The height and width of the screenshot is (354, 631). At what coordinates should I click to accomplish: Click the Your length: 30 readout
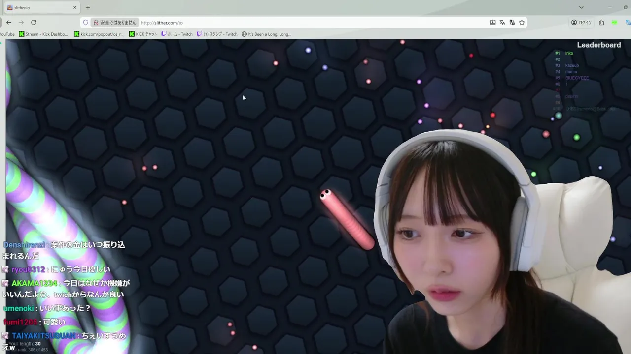(25, 344)
